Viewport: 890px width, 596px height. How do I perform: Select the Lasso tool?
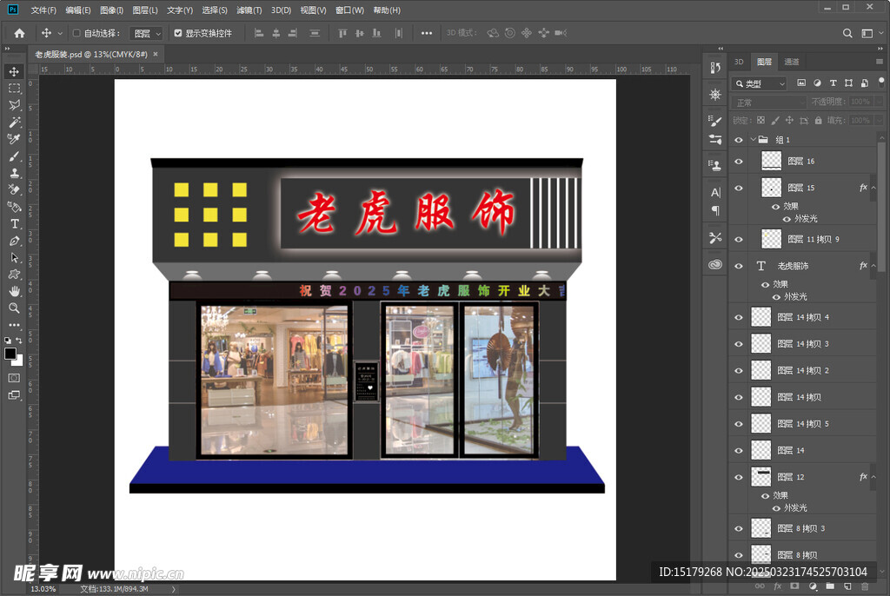[x=13, y=105]
